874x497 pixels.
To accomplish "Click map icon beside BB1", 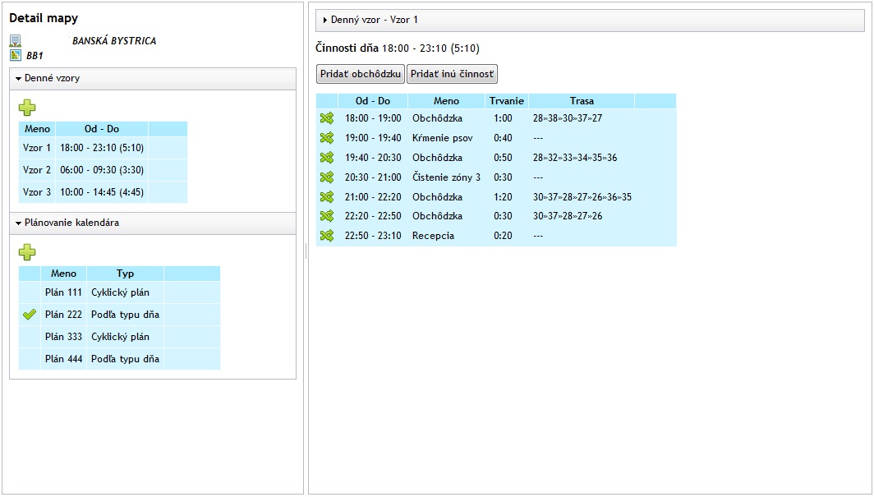I will (15, 55).
